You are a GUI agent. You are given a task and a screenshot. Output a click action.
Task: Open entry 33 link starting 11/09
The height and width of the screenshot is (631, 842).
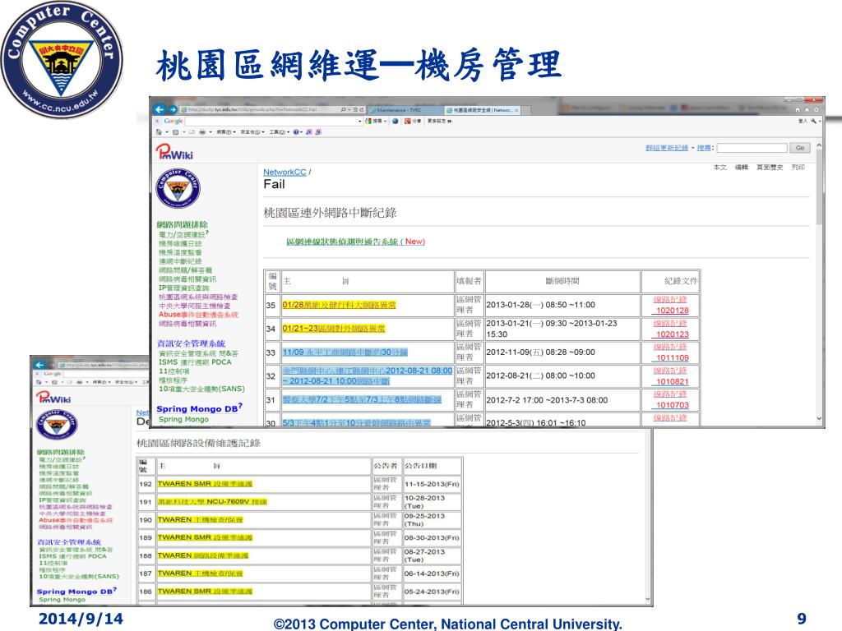pos(345,352)
